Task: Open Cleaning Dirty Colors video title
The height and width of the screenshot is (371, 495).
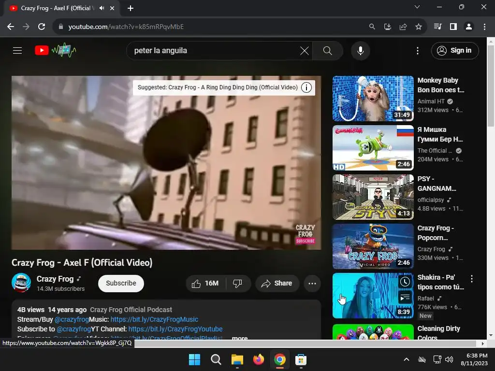Action: tap(439, 333)
